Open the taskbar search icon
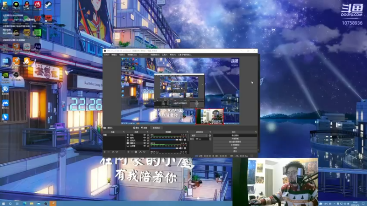 (x=10, y=204)
